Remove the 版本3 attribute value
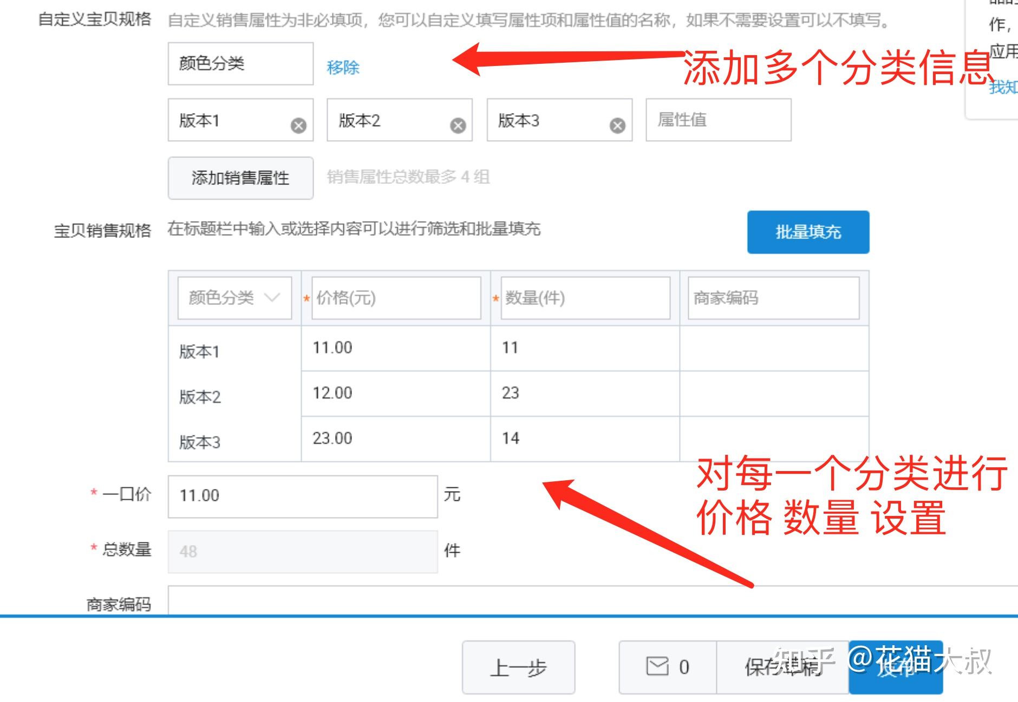 617,125
